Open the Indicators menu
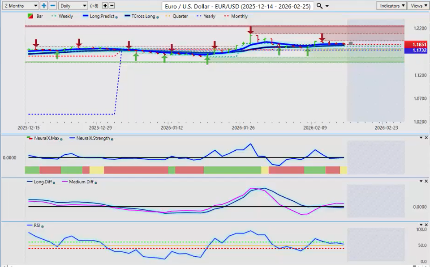This screenshot has width=430, height=267. point(391,6)
